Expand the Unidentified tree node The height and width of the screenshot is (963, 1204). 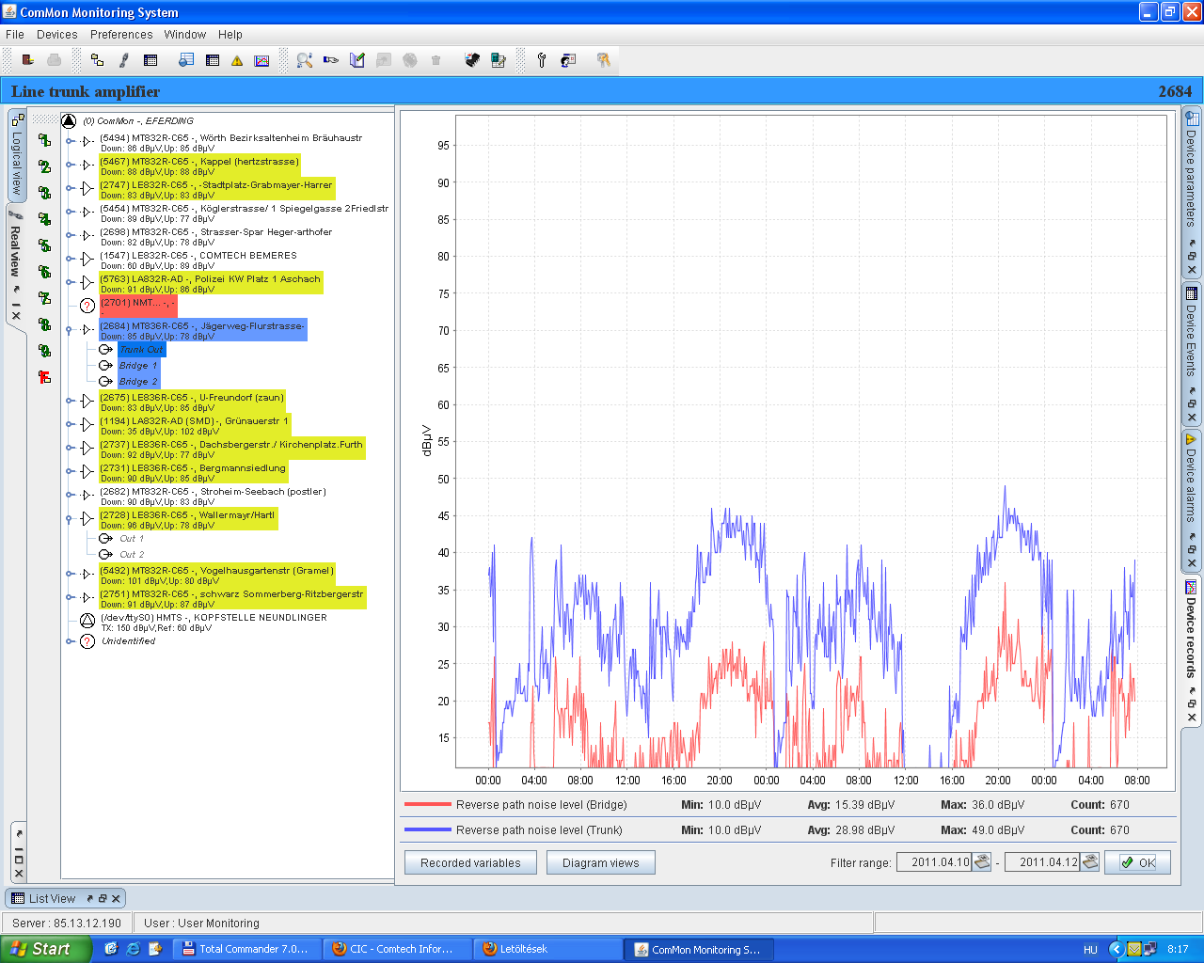coord(71,641)
